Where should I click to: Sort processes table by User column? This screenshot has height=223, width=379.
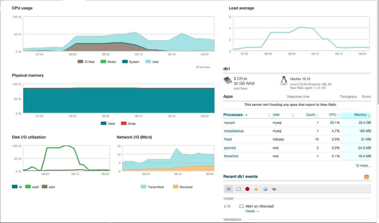pos(276,115)
